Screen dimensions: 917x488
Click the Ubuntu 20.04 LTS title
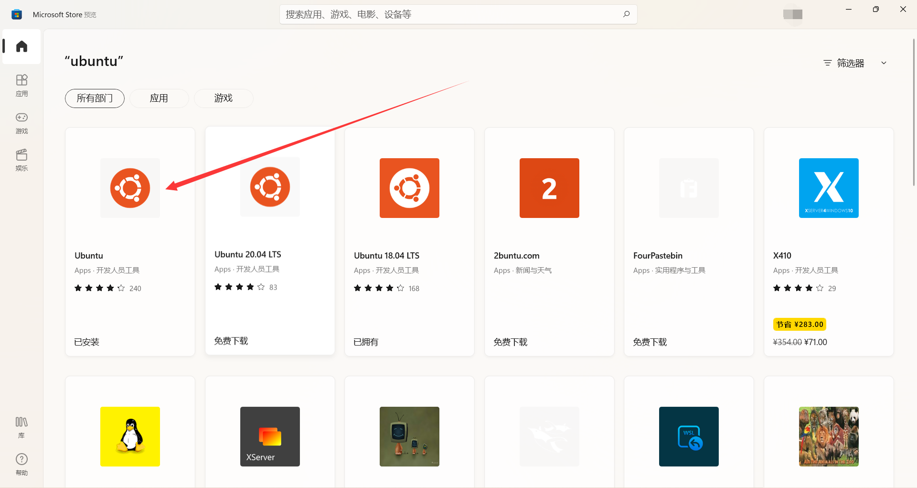(248, 254)
